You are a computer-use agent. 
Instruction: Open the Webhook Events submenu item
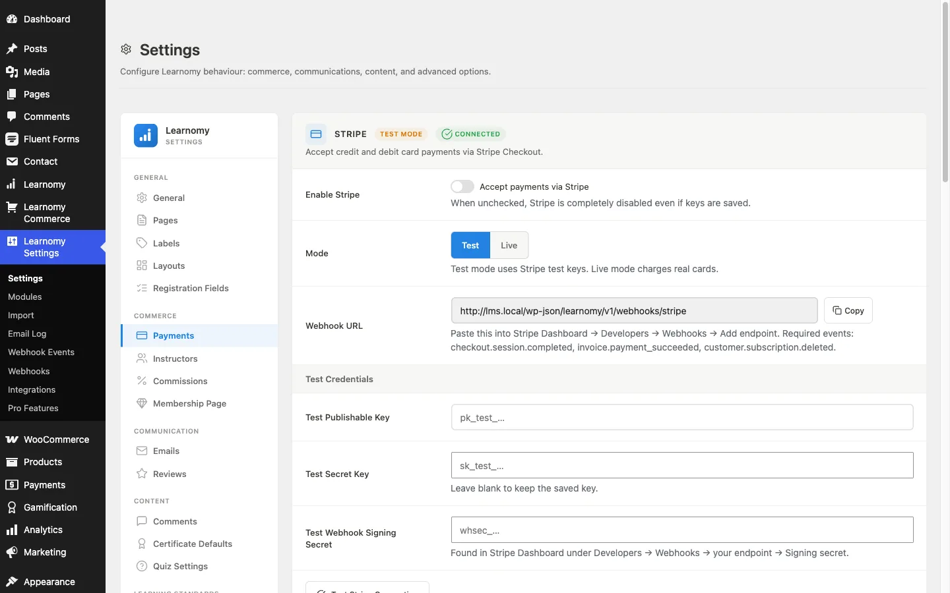pos(41,353)
